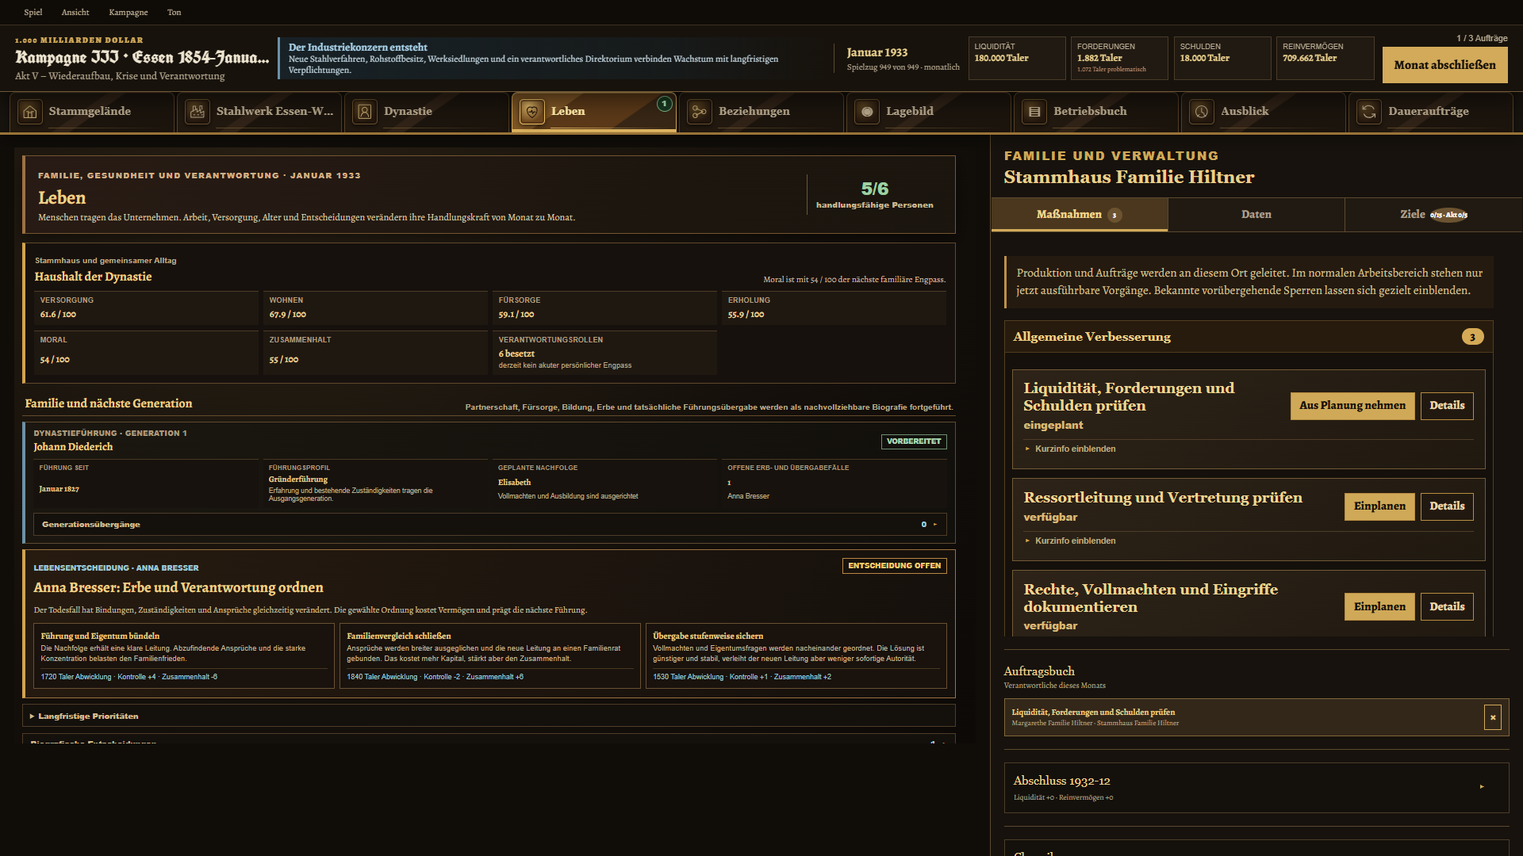Expand the Abschluss 1932-12 entry
The width and height of the screenshot is (1523, 856).
[1256, 788]
